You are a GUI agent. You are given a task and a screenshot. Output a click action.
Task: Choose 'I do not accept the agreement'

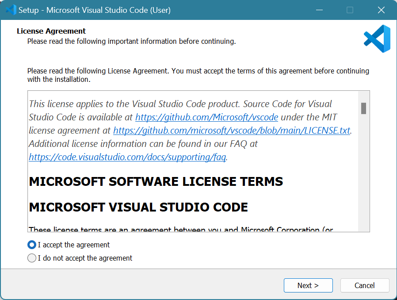[x=32, y=258]
